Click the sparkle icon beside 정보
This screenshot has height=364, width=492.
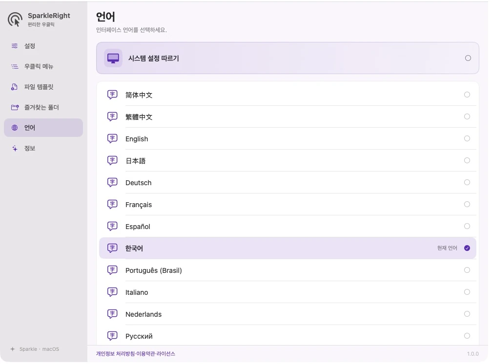point(15,148)
